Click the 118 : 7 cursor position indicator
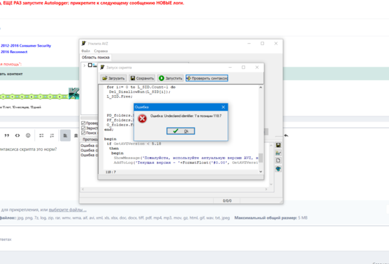389x264 pixels. pyautogui.click(x=110, y=172)
